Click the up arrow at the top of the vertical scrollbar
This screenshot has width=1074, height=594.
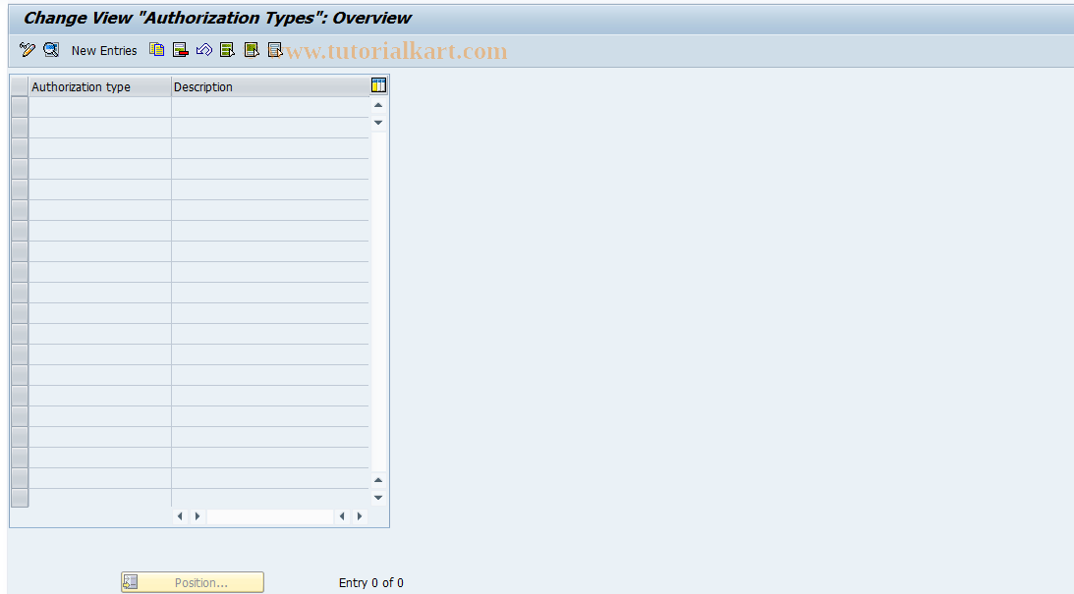pos(378,105)
